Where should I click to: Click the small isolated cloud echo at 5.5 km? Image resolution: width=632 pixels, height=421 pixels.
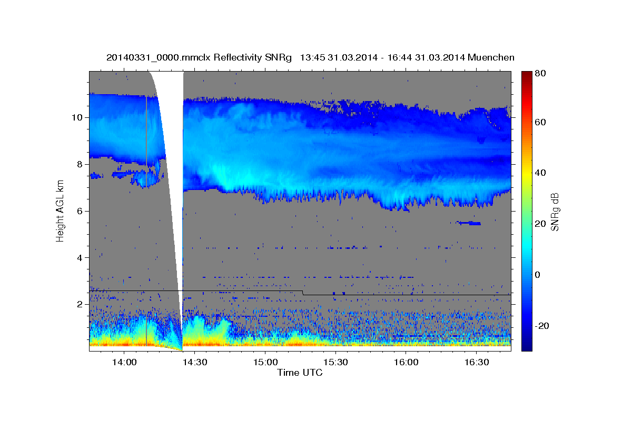pos(469,223)
